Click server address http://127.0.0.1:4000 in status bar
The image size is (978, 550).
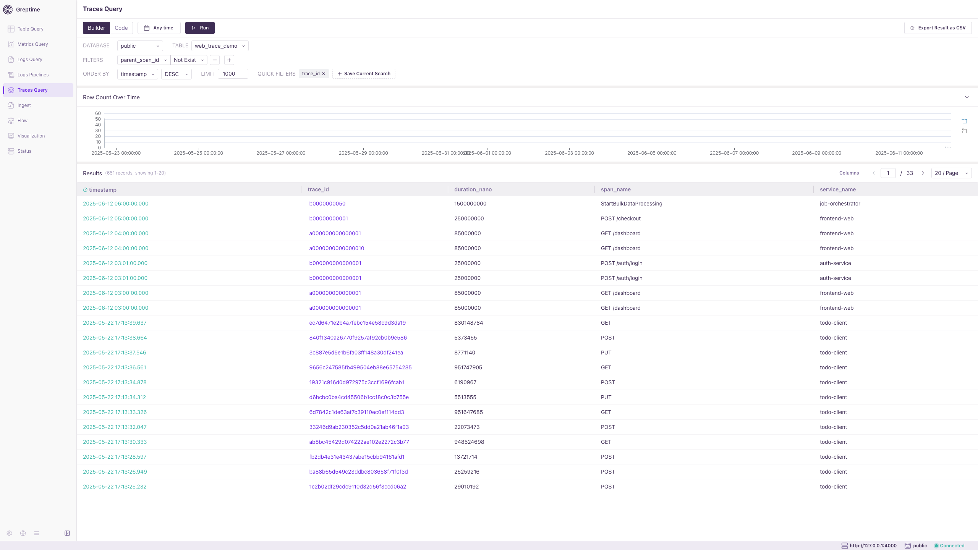click(x=869, y=546)
